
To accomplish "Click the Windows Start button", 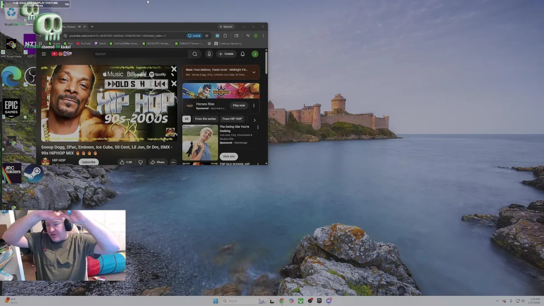I will pyautogui.click(x=215, y=301).
